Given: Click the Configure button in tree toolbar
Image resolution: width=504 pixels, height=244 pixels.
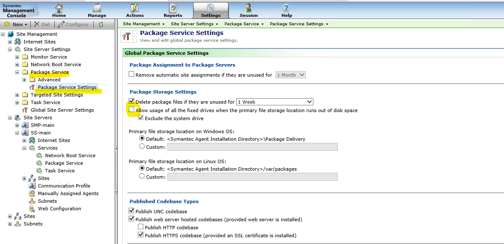Looking at the screenshot, I should tap(73, 24).
